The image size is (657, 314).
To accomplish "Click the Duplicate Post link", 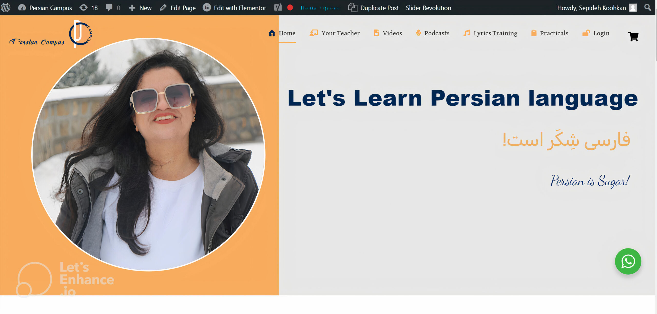I will 373,8.
